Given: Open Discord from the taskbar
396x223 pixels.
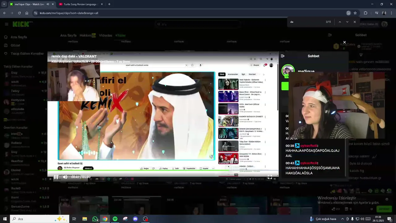Looking at the screenshot, I should 135,219.
